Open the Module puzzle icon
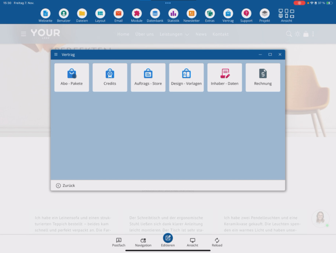 pyautogui.click(x=137, y=15)
